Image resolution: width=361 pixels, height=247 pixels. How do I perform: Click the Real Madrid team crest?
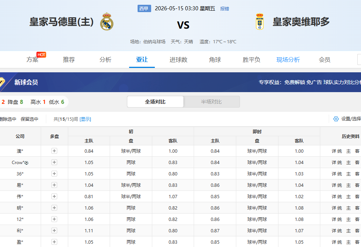click(107, 22)
